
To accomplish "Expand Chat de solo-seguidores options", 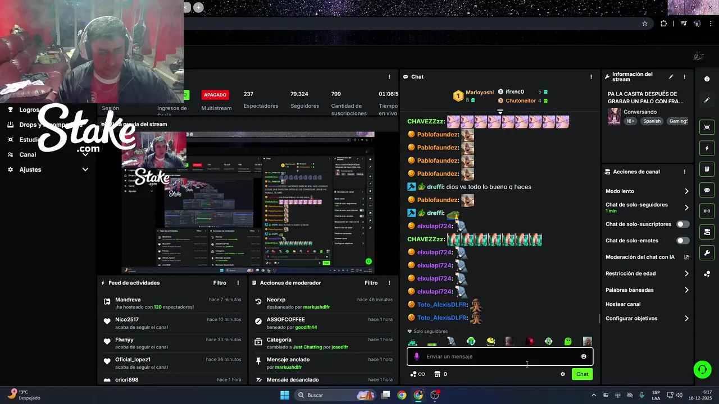I will point(686,208).
